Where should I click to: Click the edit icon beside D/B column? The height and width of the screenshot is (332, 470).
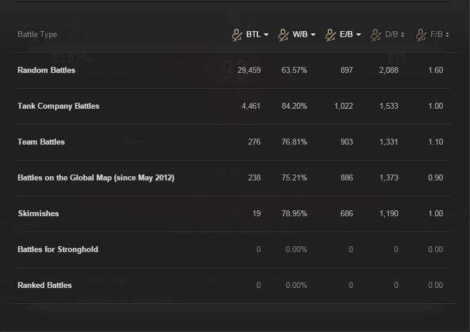coord(375,35)
